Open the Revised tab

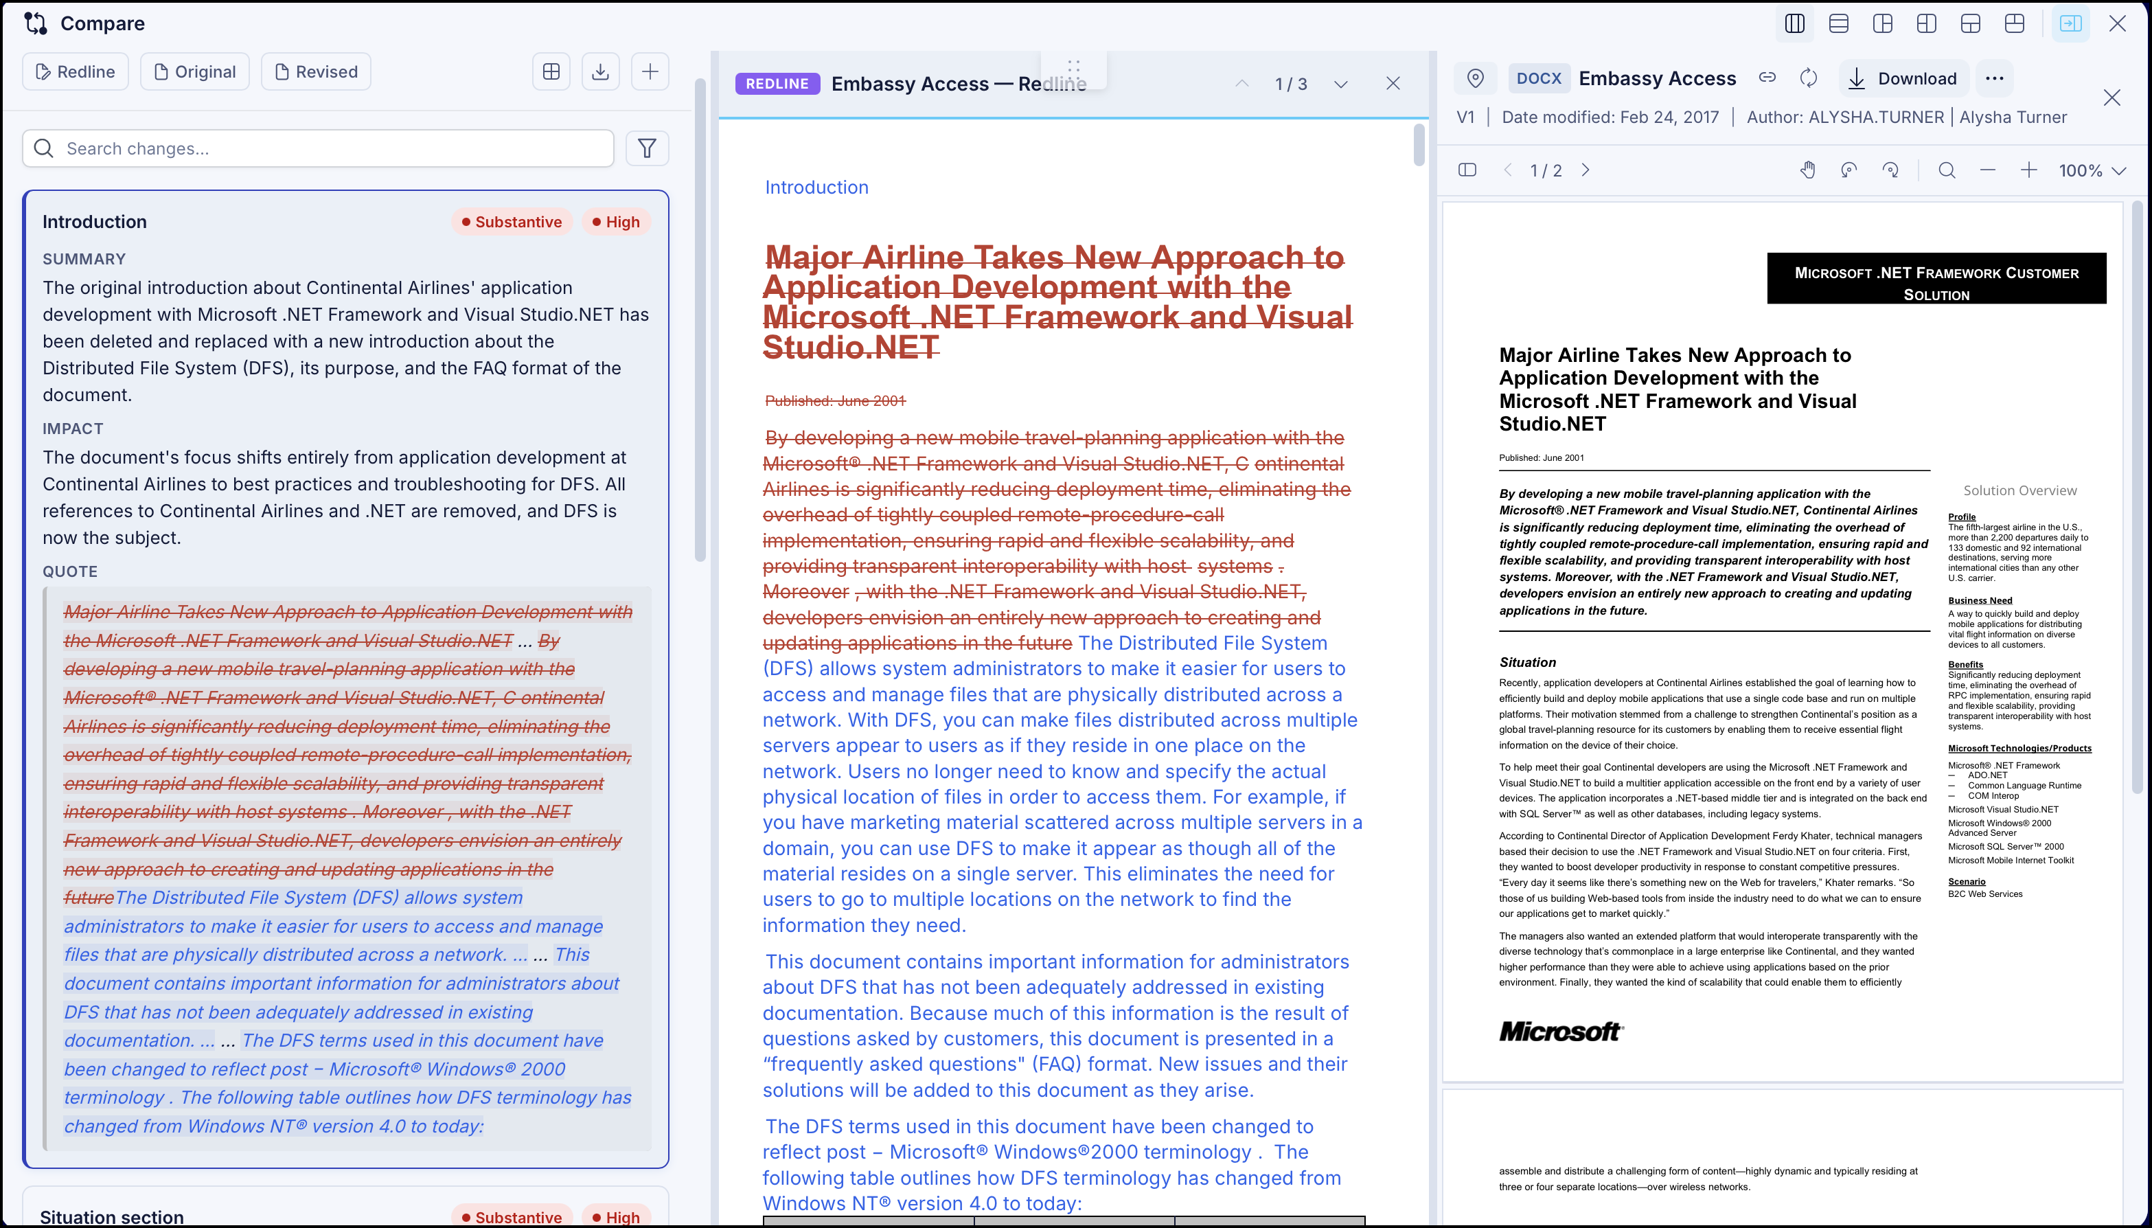(317, 71)
